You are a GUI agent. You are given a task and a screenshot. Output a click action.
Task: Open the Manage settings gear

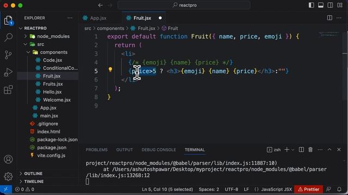[8, 177]
